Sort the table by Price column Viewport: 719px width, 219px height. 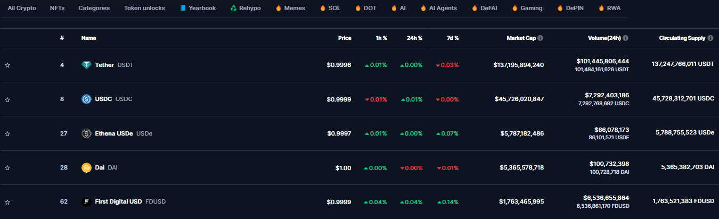(x=345, y=38)
